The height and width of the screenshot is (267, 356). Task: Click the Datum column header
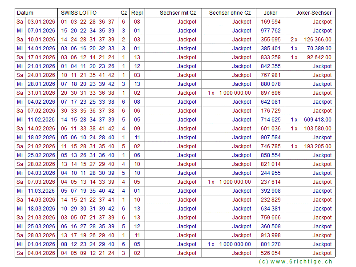click(x=25, y=13)
